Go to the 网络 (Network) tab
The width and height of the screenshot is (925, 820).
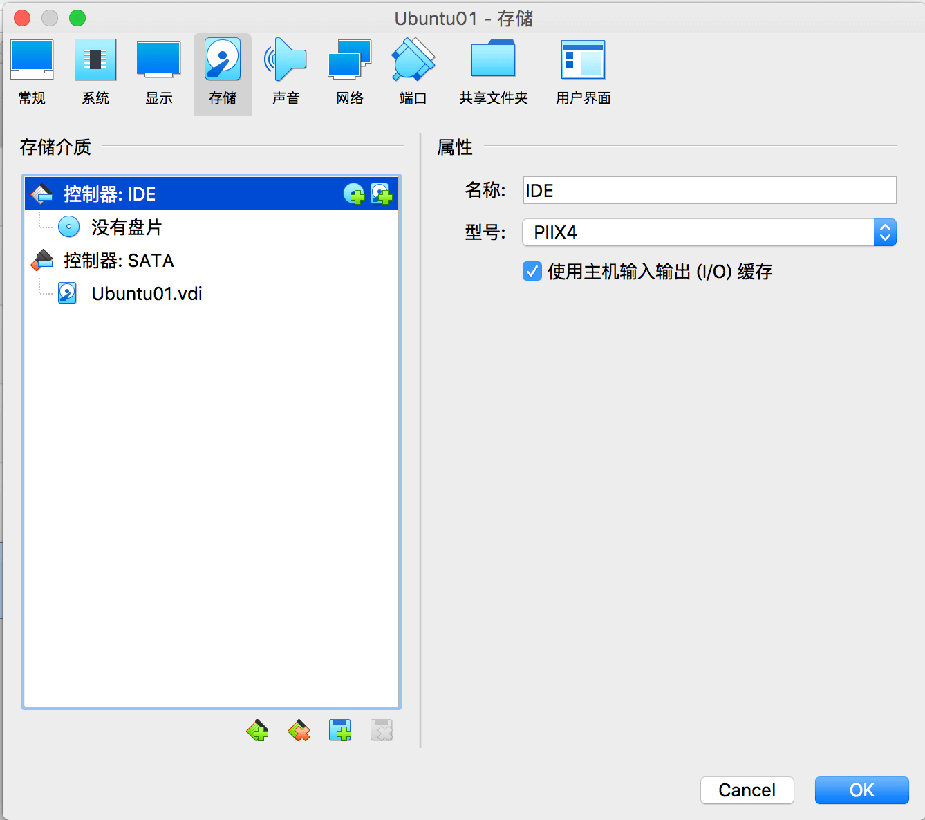[x=350, y=73]
